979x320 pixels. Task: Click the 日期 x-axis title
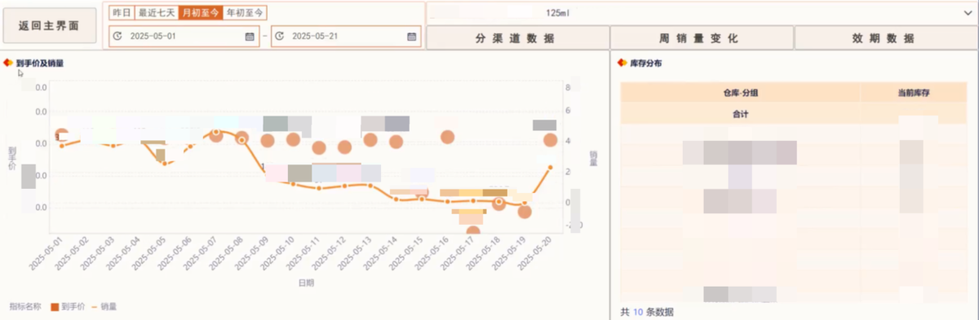click(x=306, y=283)
